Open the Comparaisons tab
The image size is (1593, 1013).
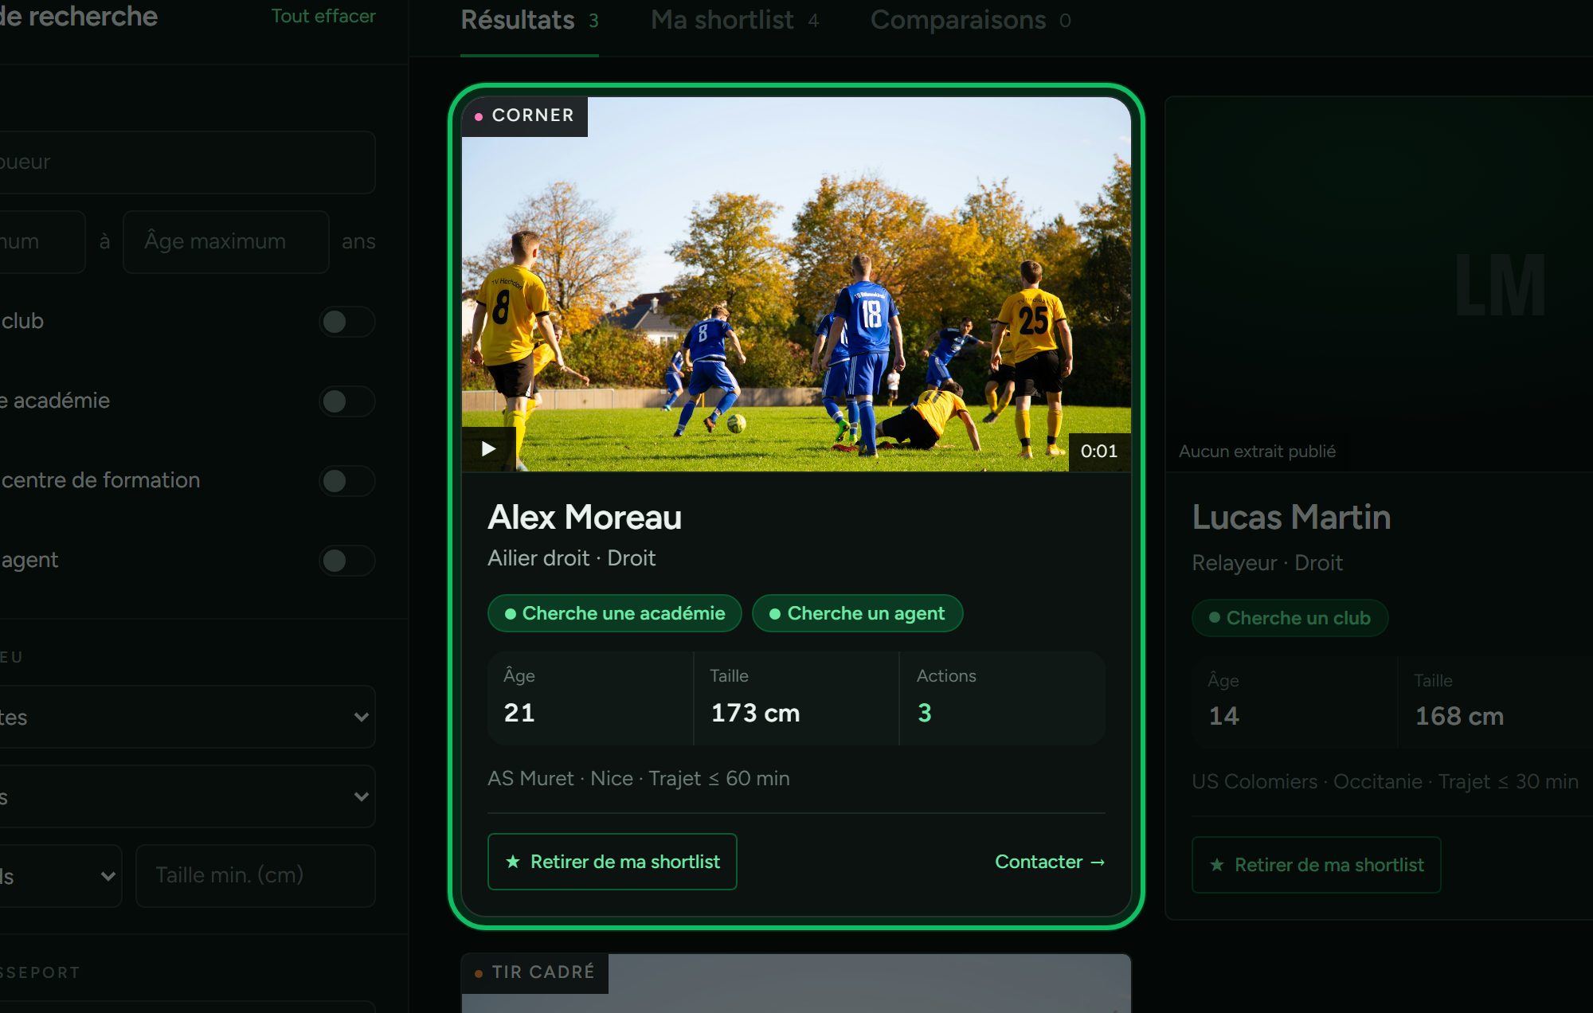(970, 21)
